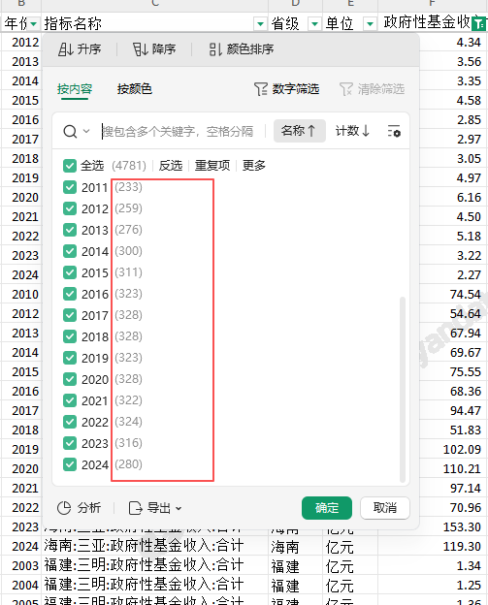Click the magnifier search icon
Image resolution: width=488 pixels, height=605 pixels.
click(70, 131)
